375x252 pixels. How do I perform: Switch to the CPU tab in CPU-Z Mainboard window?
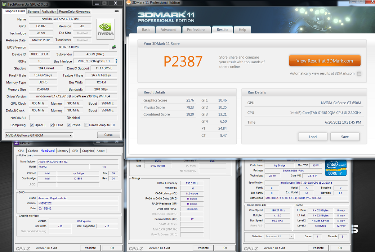(x=21, y=151)
